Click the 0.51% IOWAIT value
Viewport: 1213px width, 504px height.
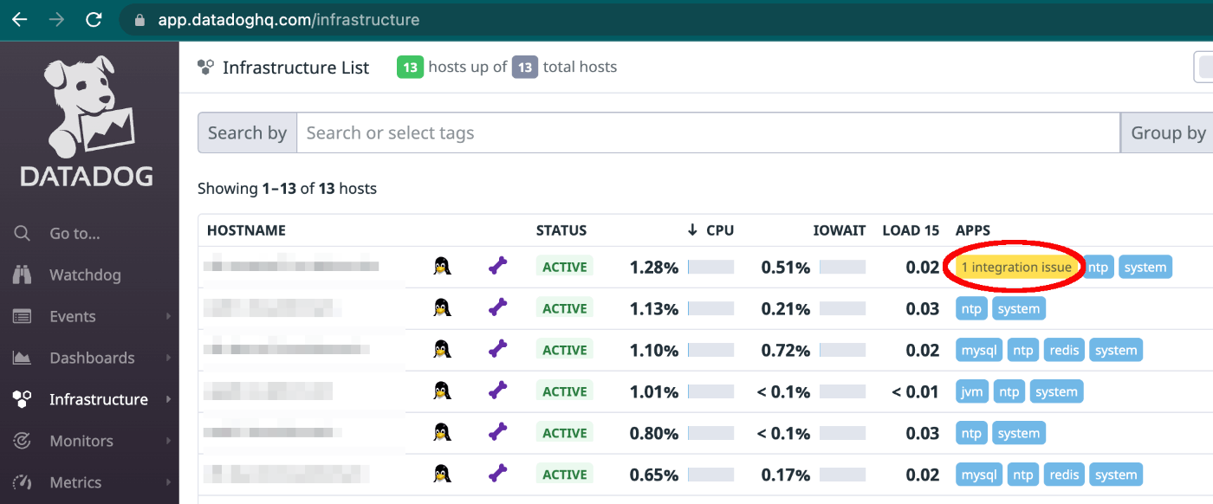click(785, 268)
